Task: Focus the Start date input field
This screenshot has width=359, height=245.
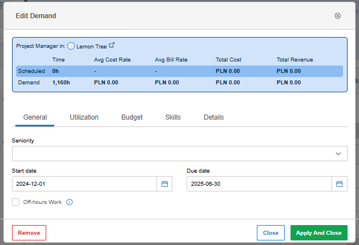Action: pyautogui.click(x=84, y=183)
